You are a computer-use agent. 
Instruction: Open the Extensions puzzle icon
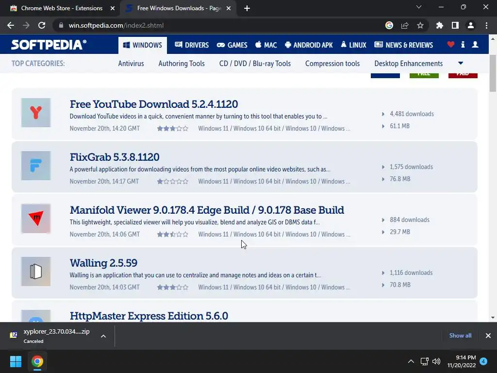[440, 25]
